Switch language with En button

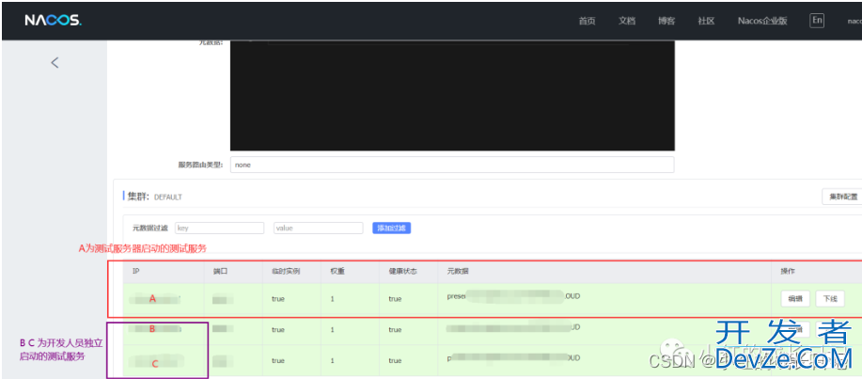point(818,21)
